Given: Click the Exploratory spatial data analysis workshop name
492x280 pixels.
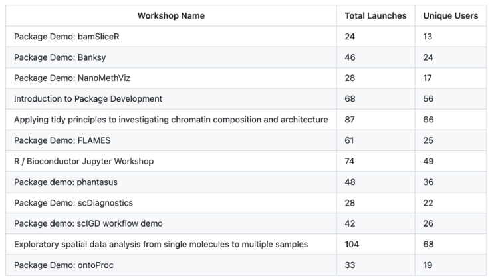Looking at the screenshot, I should click(x=161, y=244).
